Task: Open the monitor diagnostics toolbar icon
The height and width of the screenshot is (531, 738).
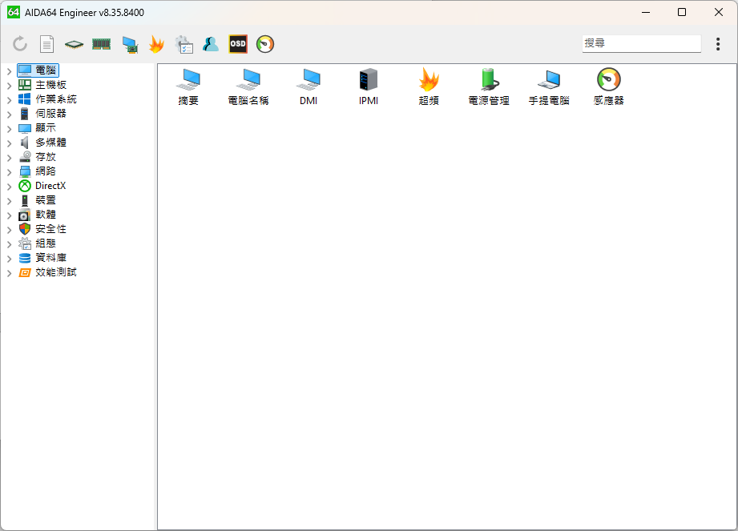Action: [130, 45]
